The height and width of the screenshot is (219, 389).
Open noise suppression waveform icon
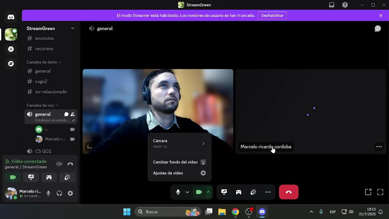tap(59, 164)
